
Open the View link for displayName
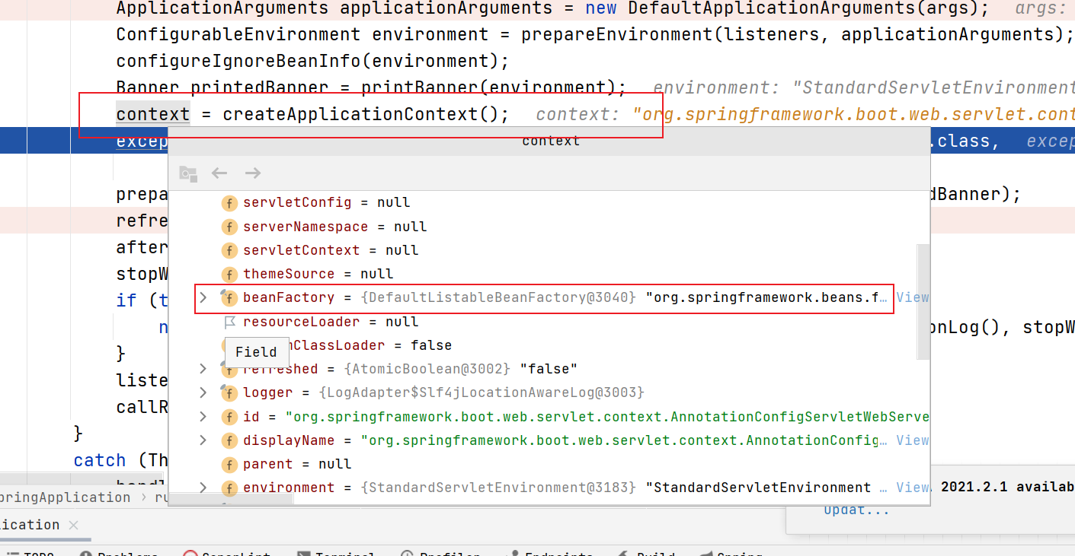913,440
